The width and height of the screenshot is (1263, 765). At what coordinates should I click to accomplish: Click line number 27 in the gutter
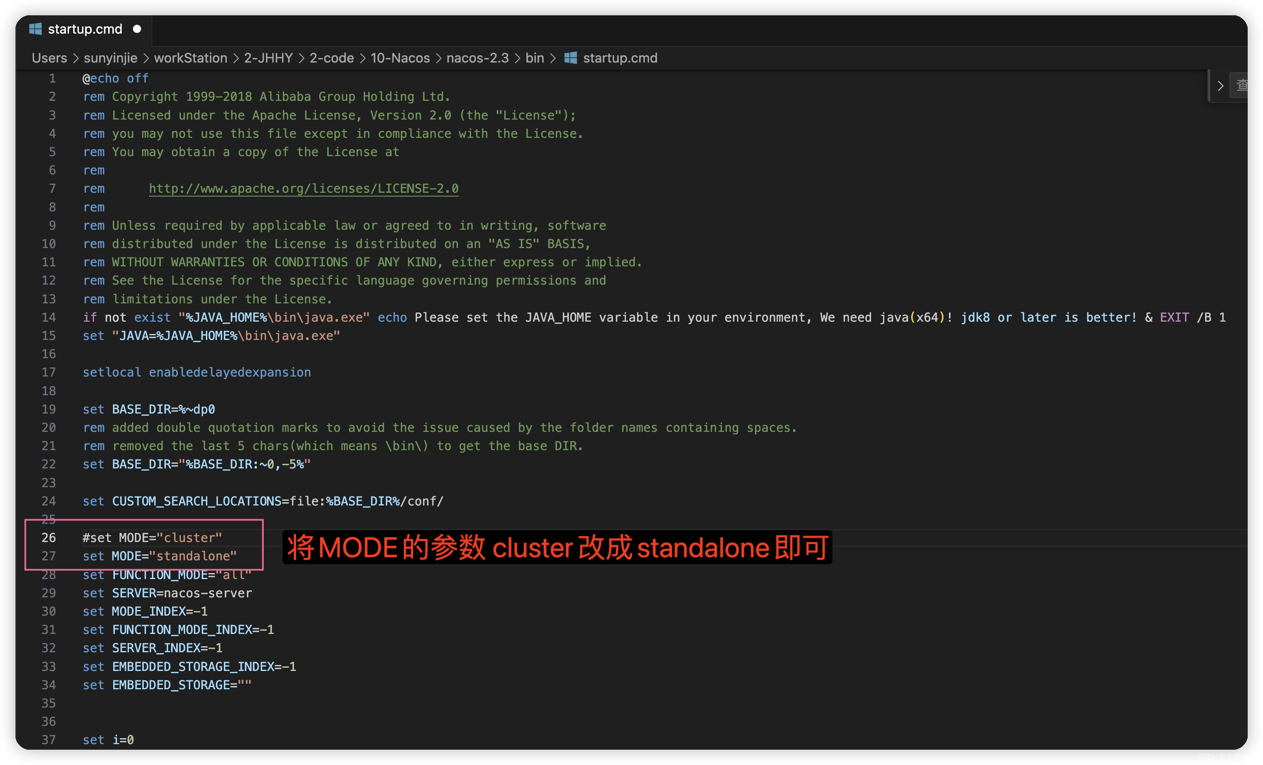[x=49, y=556]
